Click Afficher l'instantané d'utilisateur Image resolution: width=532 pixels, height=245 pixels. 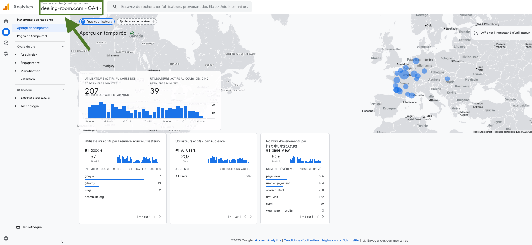502,33
